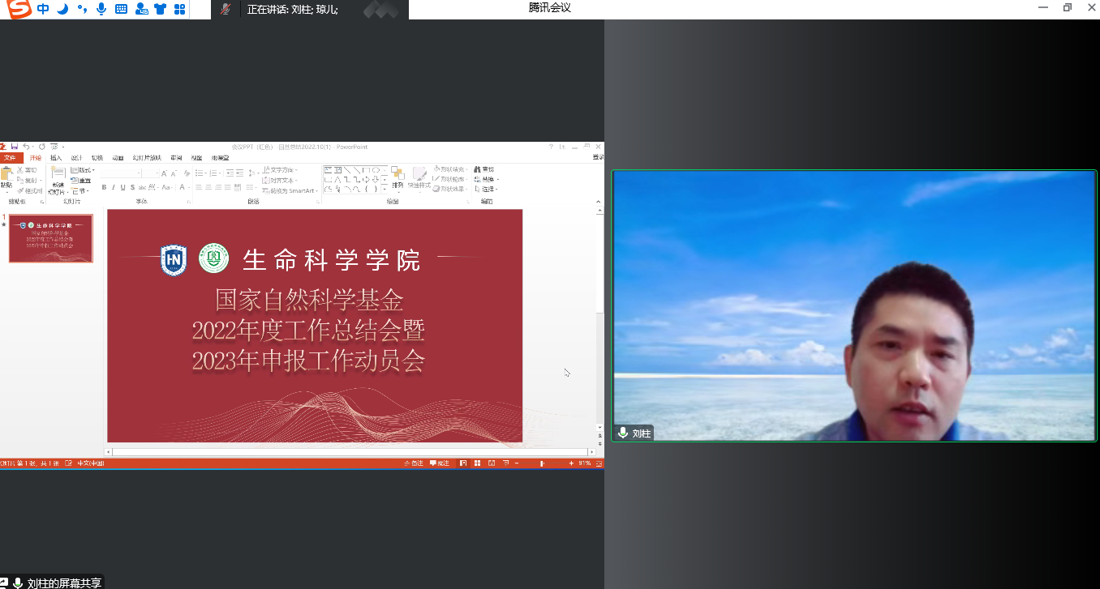Open the File (文件) menu tab
The image size is (1100, 589).
[10, 158]
